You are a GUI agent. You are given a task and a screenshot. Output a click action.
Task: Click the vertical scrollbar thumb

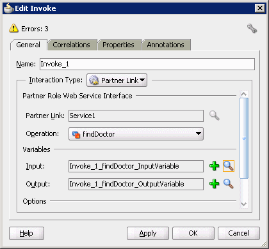point(244,138)
